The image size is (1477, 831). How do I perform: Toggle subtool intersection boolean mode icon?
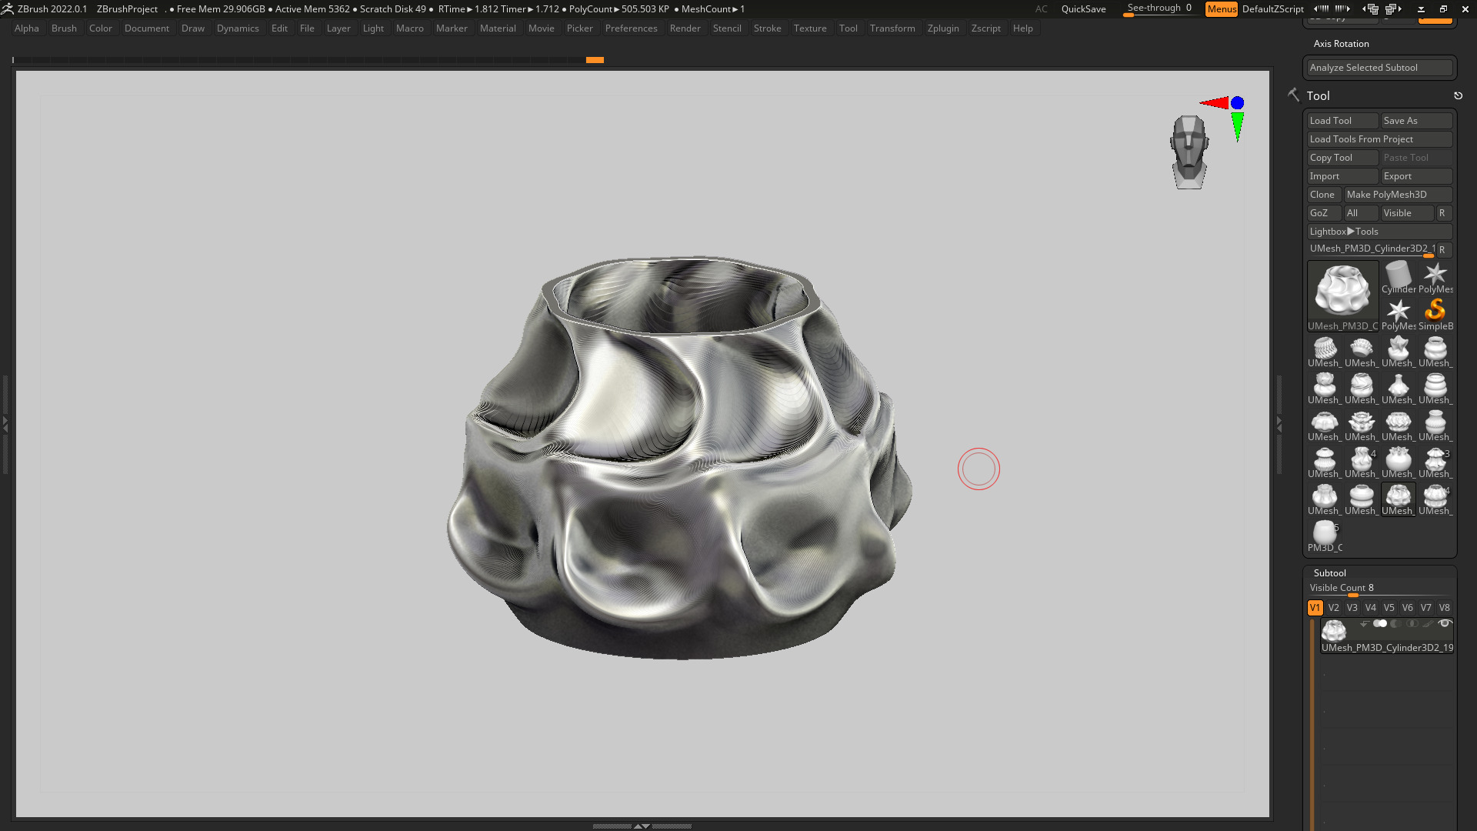pos(1412,623)
